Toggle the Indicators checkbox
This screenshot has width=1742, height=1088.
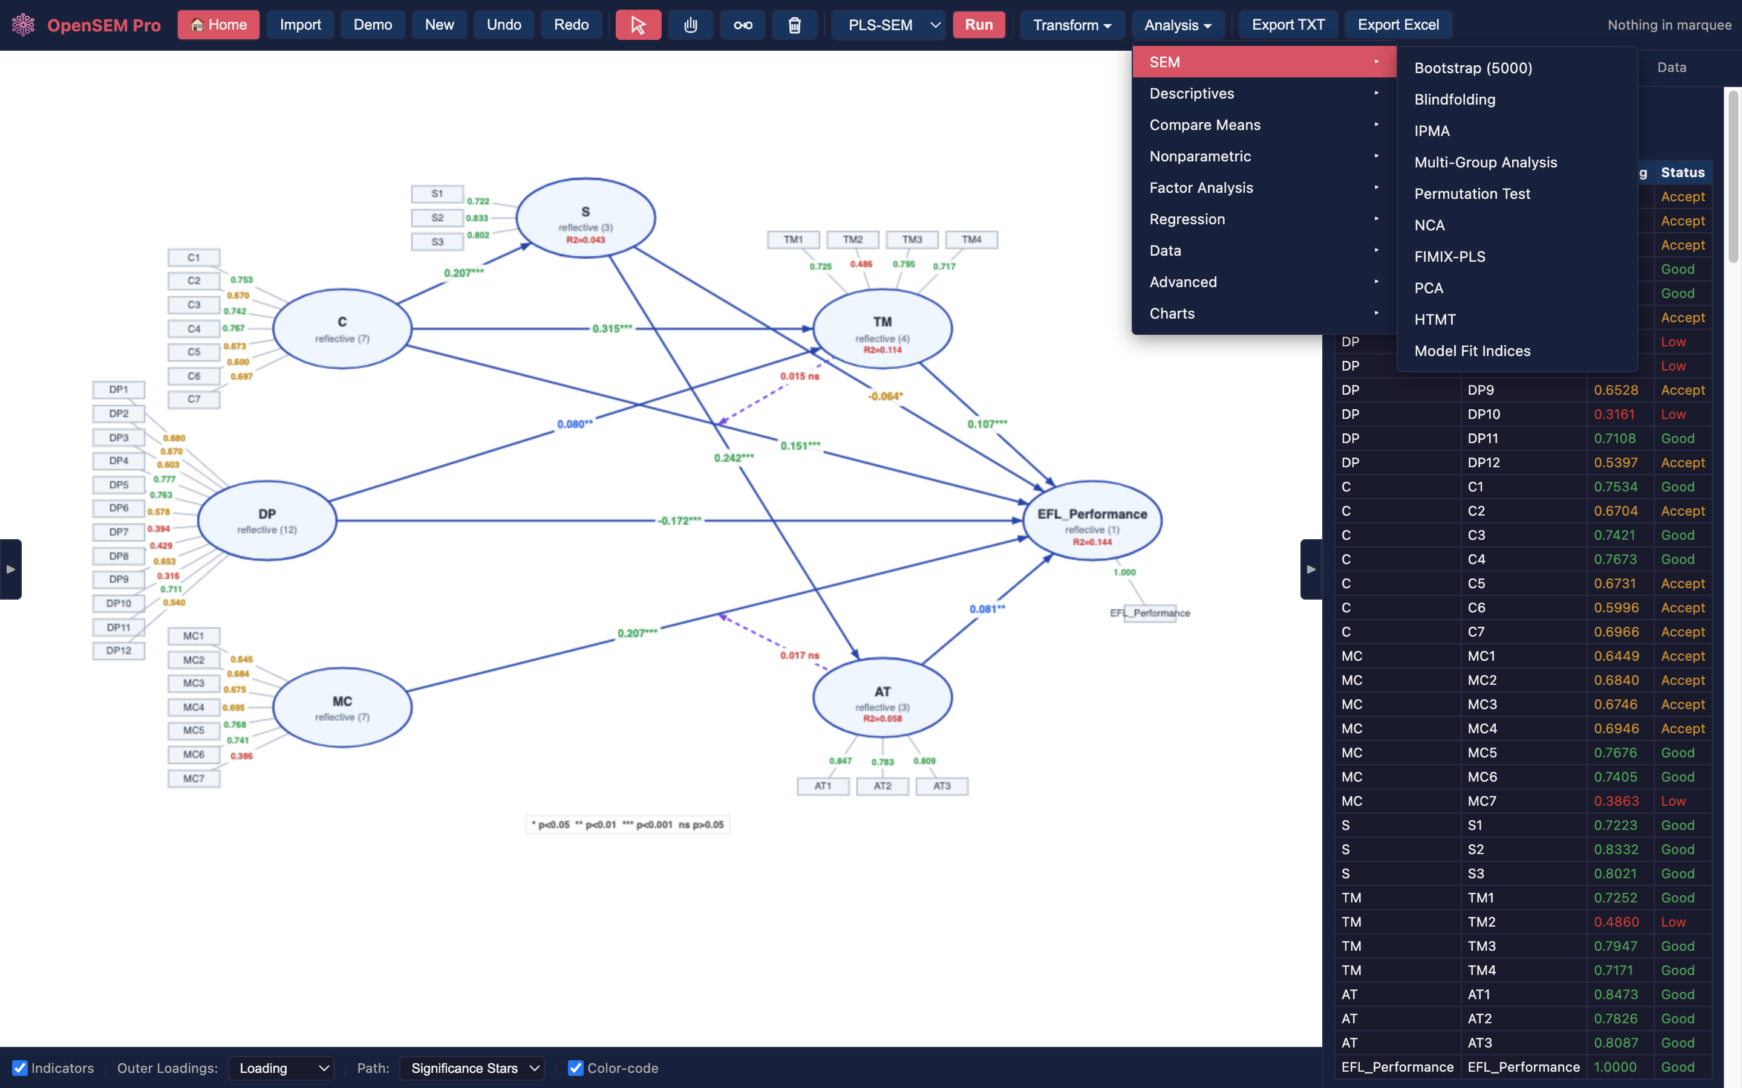pyautogui.click(x=20, y=1068)
